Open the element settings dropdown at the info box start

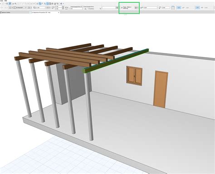(10, 8)
